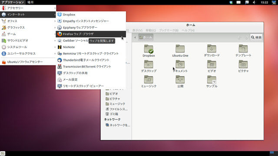Viewport: 278px width, 156px height.
Task: Open 移動(G) menu in Home window
Action: pos(151,30)
